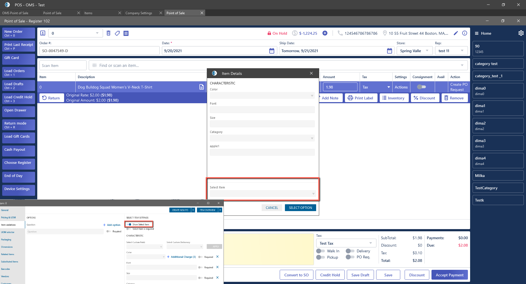This screenshot has width=526, height=284.
Task: Open Inventory for the line item
Action: point(394,98)
